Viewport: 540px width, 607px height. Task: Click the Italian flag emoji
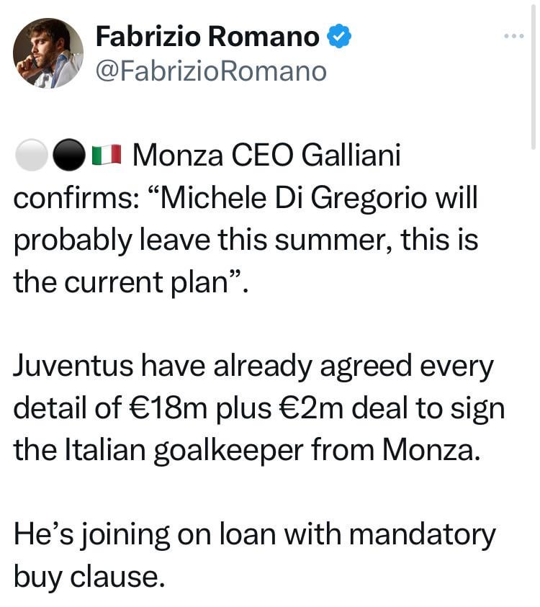pyautogui.click(x=107, y=155)
